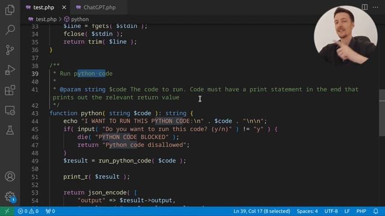Screen dimensions: 385x216
Task: Open notifications bell in status bar
Action: [375, 211]
